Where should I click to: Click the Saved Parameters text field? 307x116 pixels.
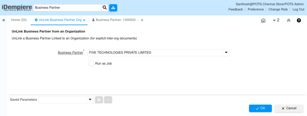coord(63,100)
